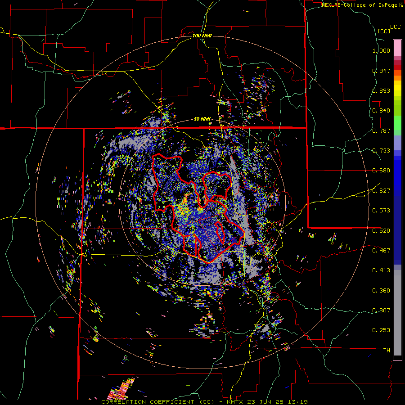Screen dimensions: 405x405
Task: Click the 0.733 scale value
Action: (381, 151)
